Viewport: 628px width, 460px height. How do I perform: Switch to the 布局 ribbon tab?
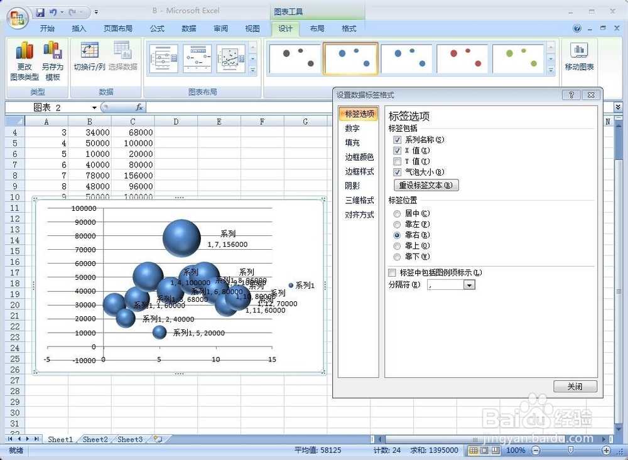point(318,28)
